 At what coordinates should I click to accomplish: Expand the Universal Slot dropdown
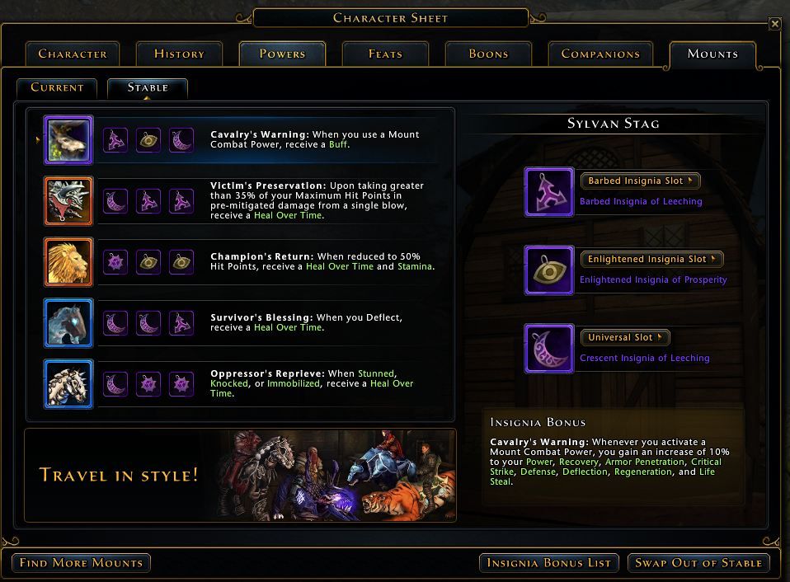pos(625,337)
